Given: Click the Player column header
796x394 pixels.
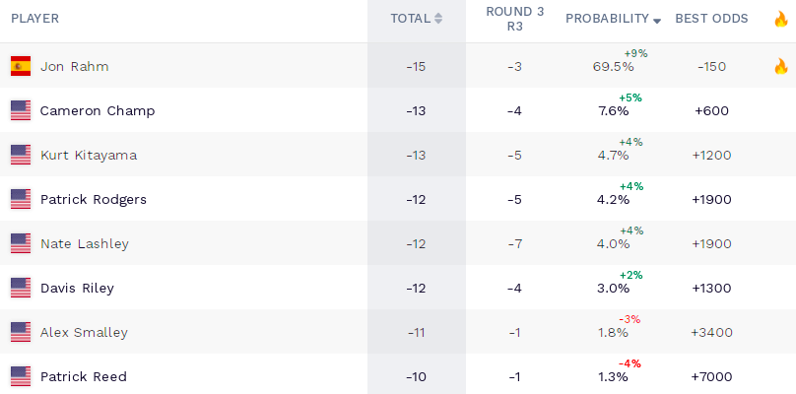Looking at the screenshot, I should [x=34, y=19].
